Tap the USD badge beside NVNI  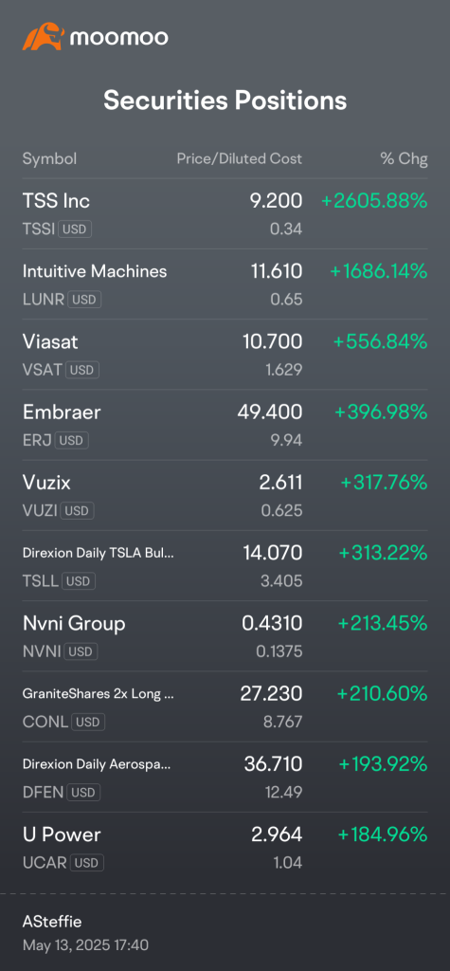[x=81, y=651]
